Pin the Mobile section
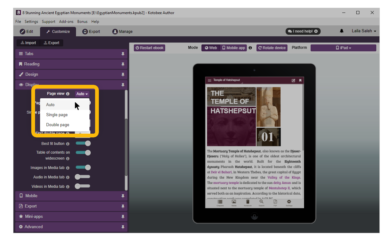Viewport: 391px width, 241px height. click(x=123, y=196)
